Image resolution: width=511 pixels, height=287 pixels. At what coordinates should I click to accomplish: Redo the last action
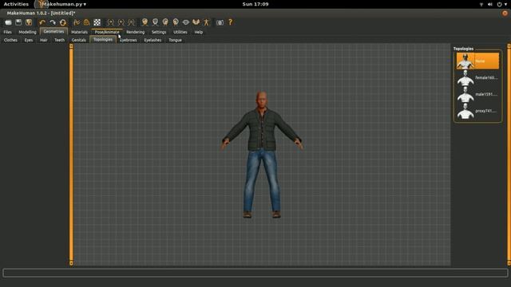(x=53, y=22)
